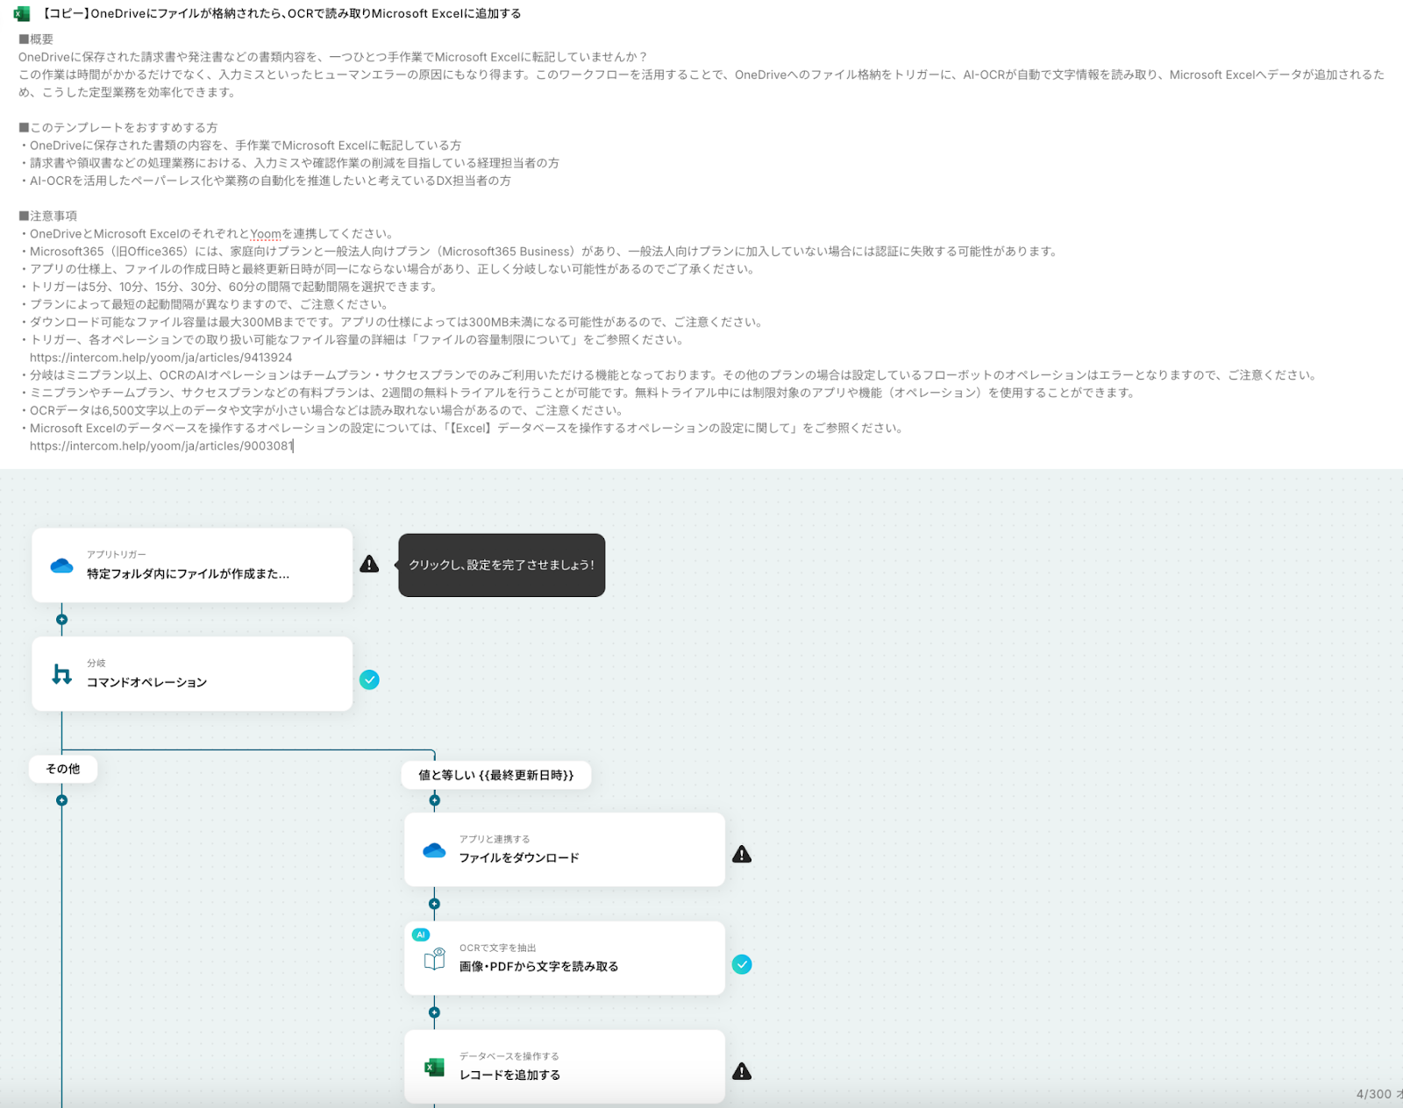Click the OneDrive icon on the trigger card
The width and height of the screenshot is (1403, 1108).
coord(61,565)
